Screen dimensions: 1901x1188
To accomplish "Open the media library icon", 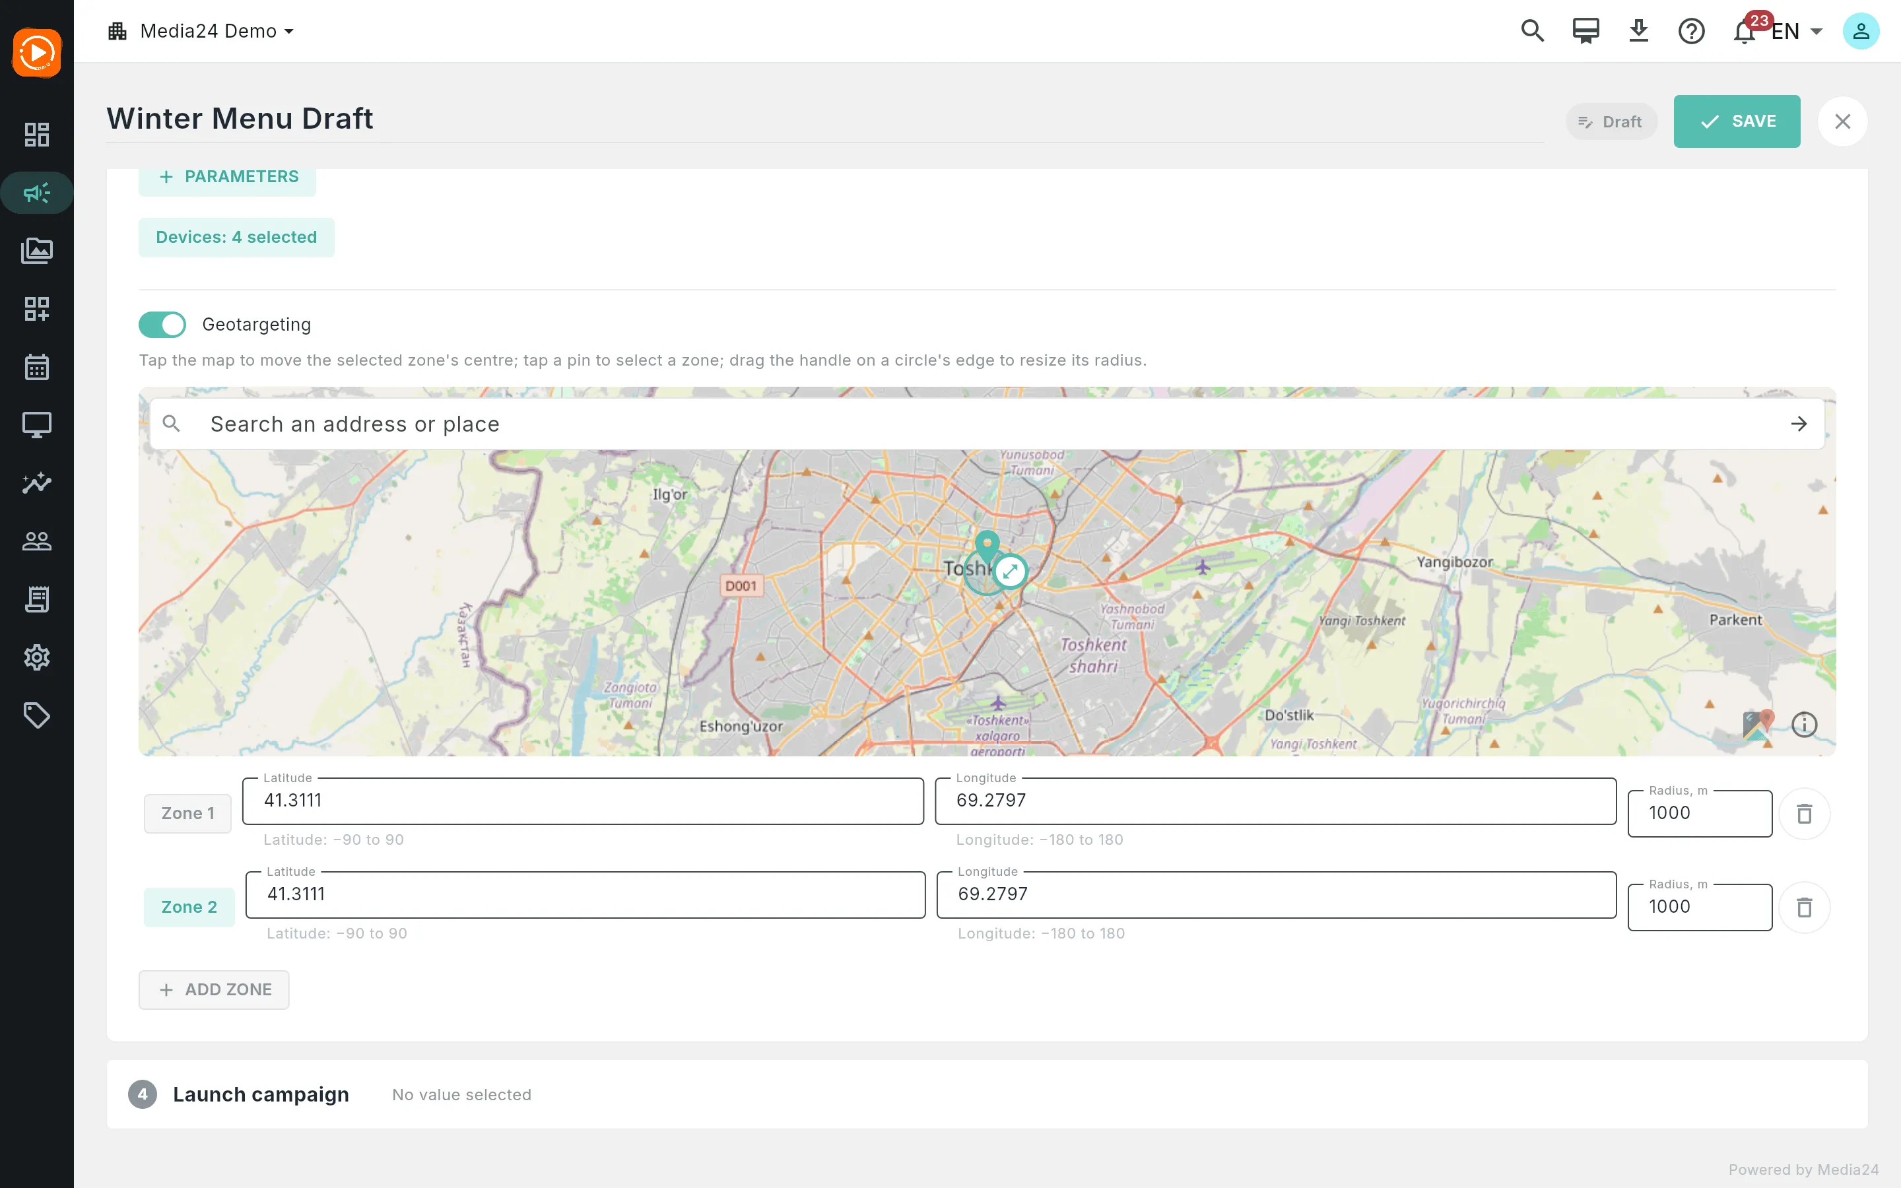I will pos(37,251).
